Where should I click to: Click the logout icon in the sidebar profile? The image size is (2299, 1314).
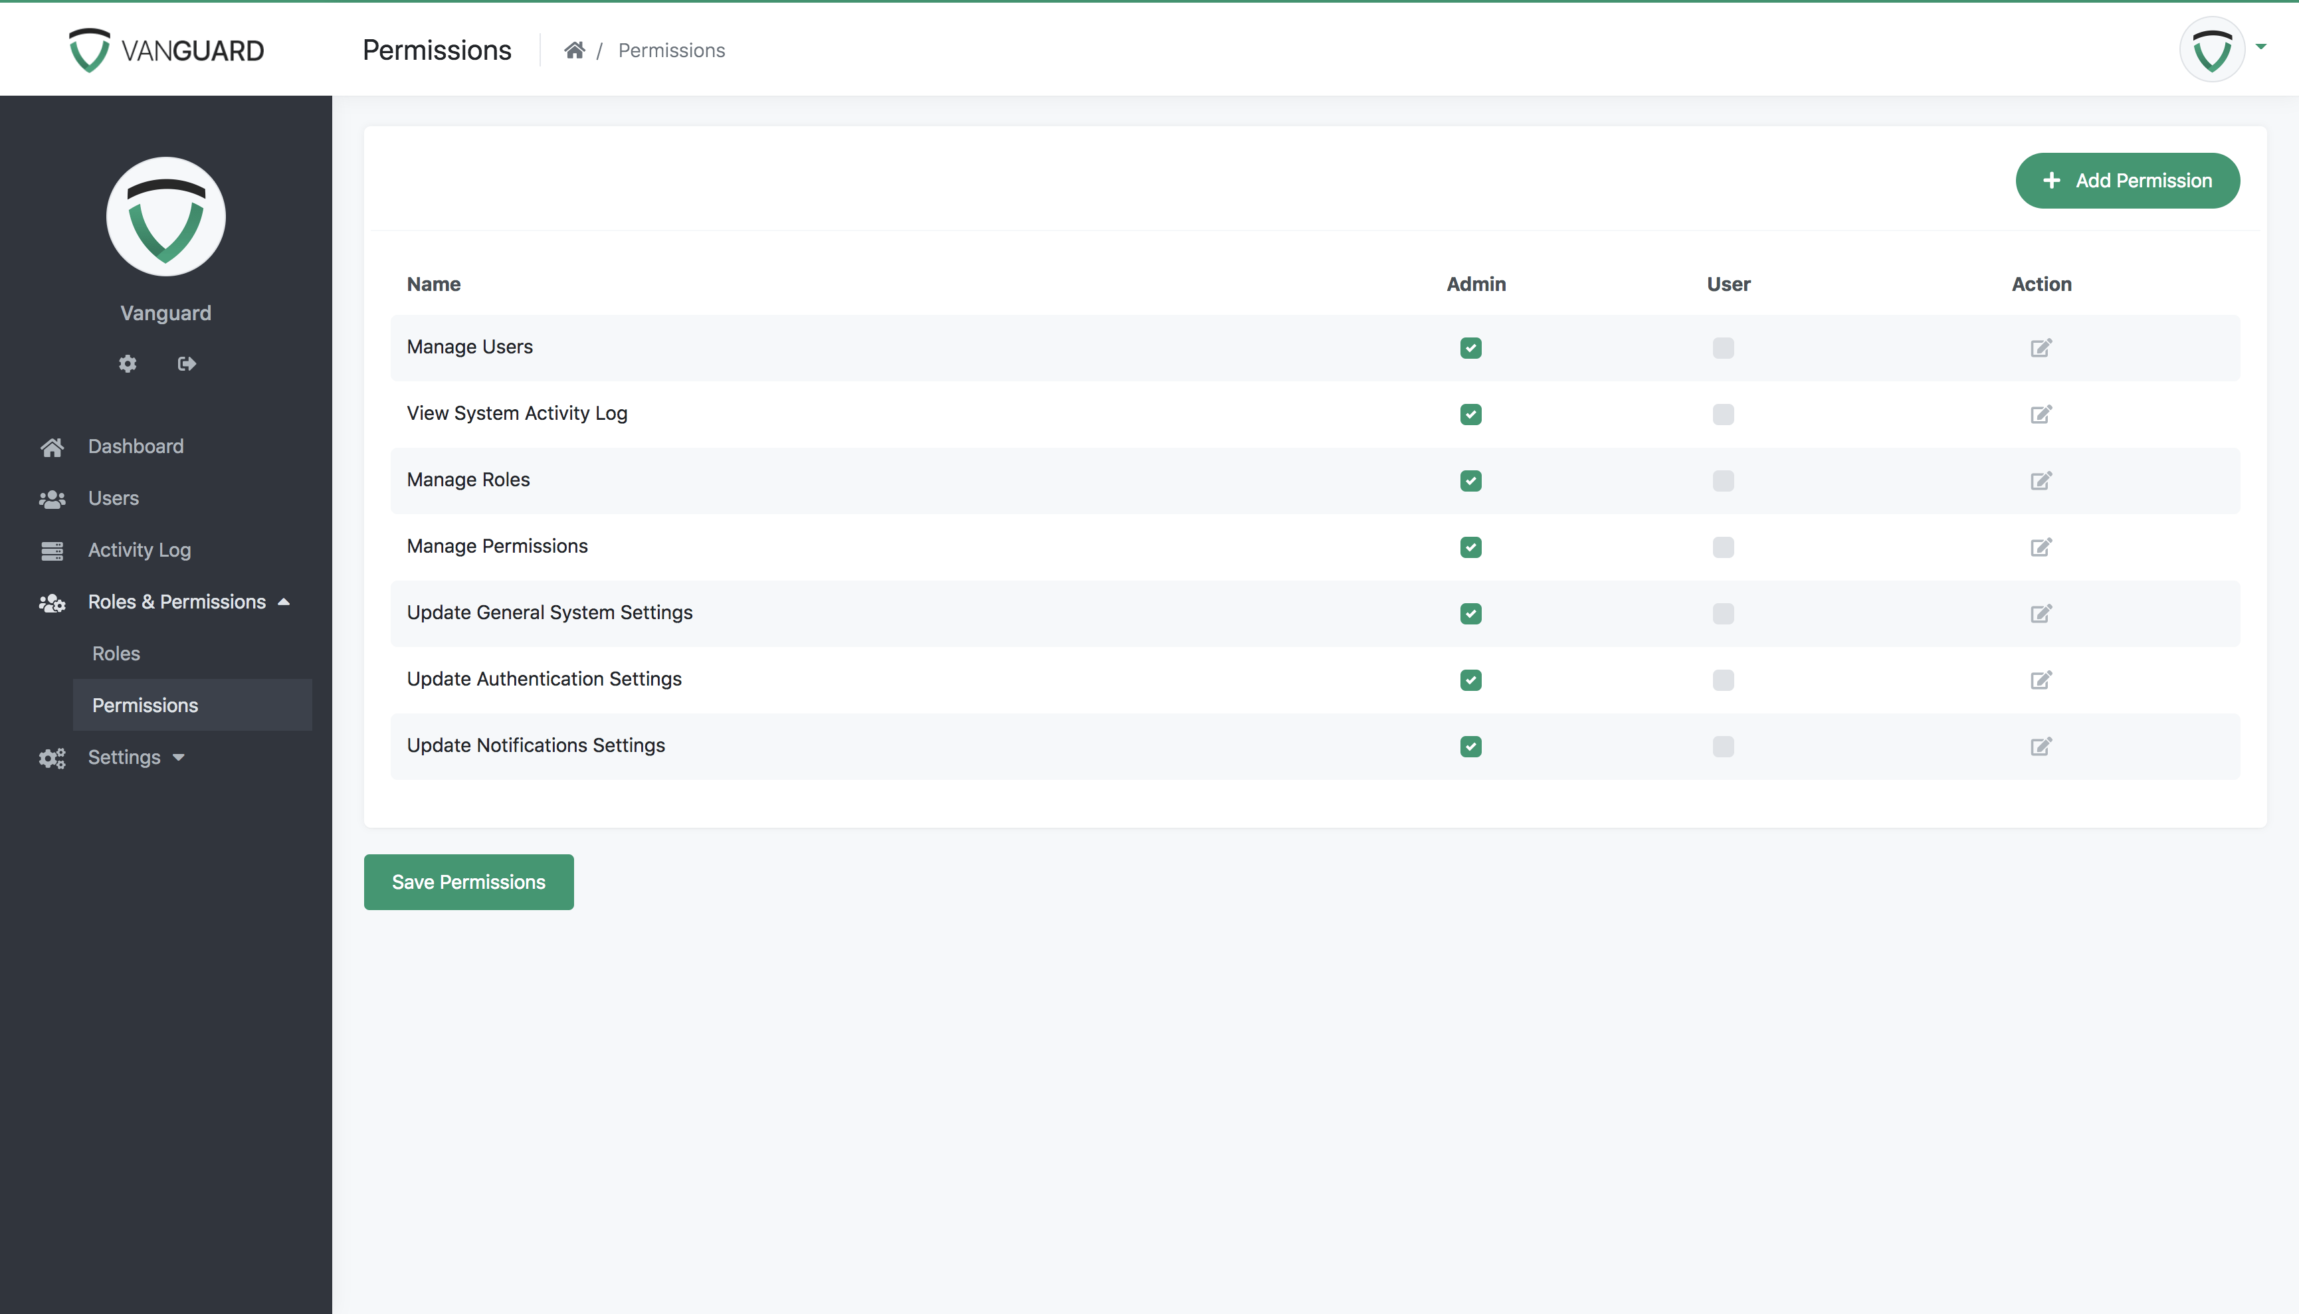[187, 363]
